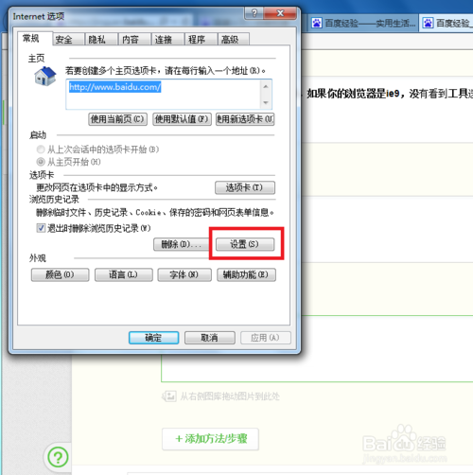Click the home page URL input field

click(x=168, y=95)
